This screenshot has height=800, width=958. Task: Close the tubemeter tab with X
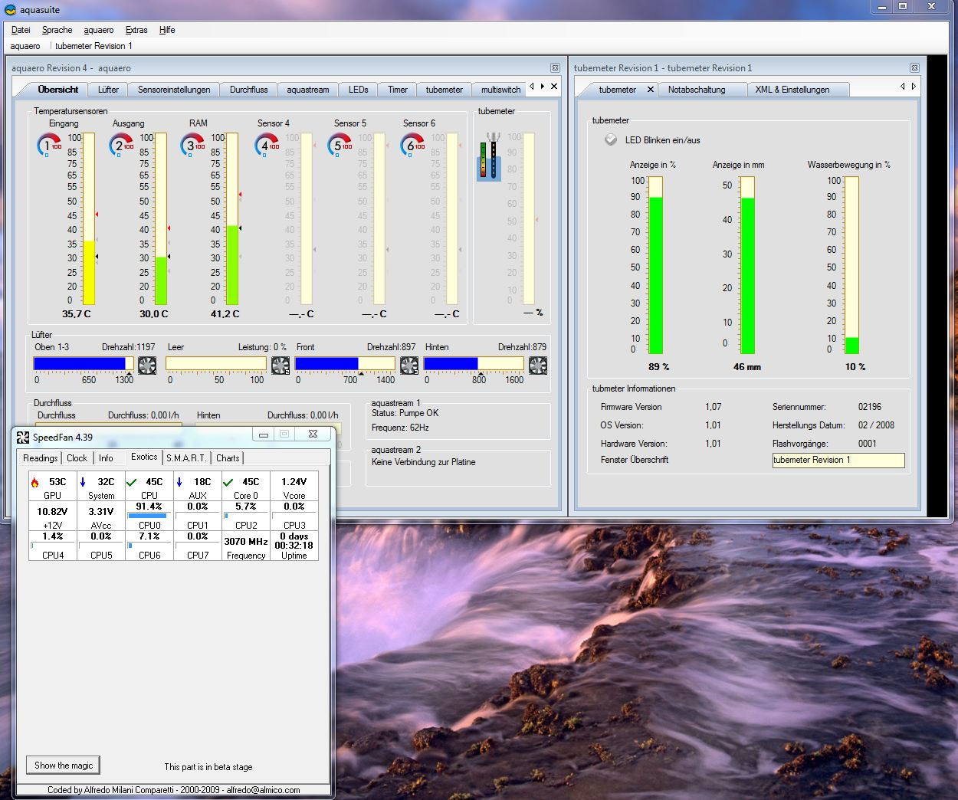pyautogui.click(x=650, y=90)
